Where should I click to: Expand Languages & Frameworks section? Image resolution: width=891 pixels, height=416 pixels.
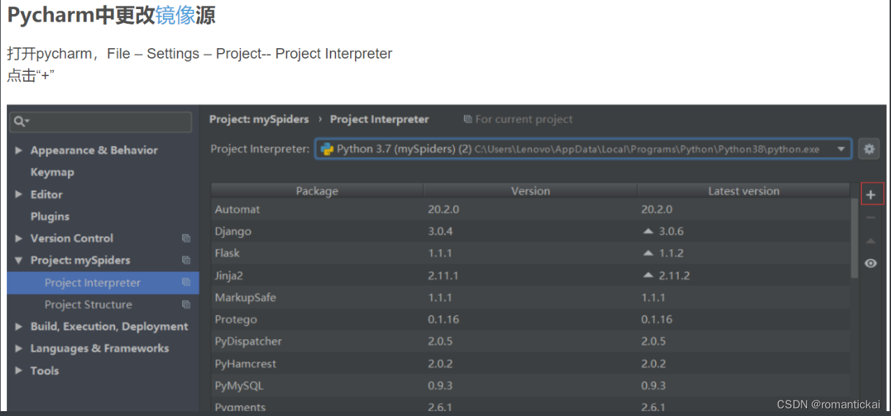click(x=19, y=348)
